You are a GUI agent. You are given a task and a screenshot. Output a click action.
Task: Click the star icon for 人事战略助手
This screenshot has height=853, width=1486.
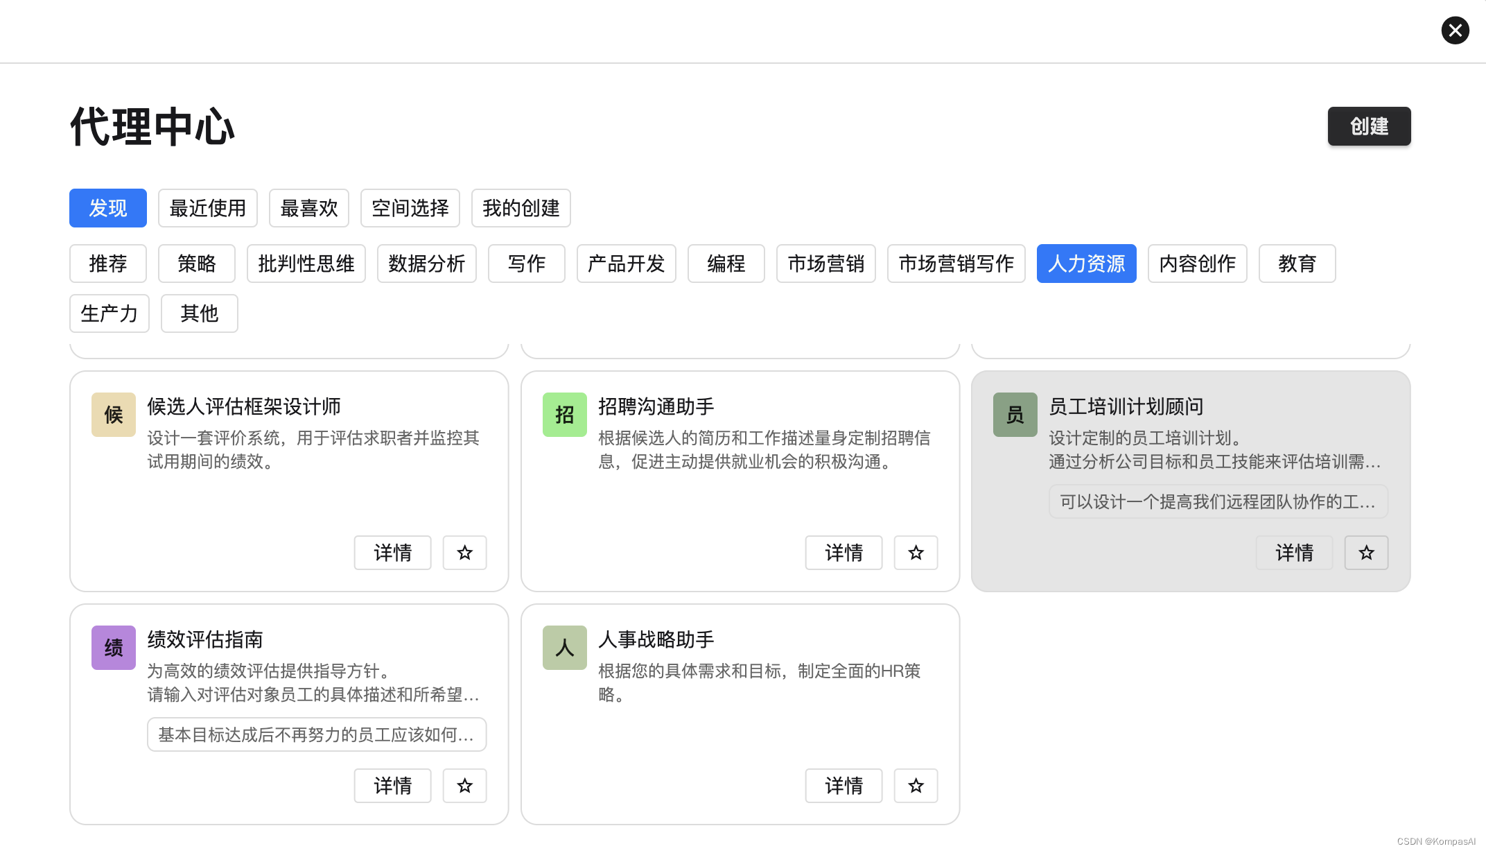pos(916,786)
